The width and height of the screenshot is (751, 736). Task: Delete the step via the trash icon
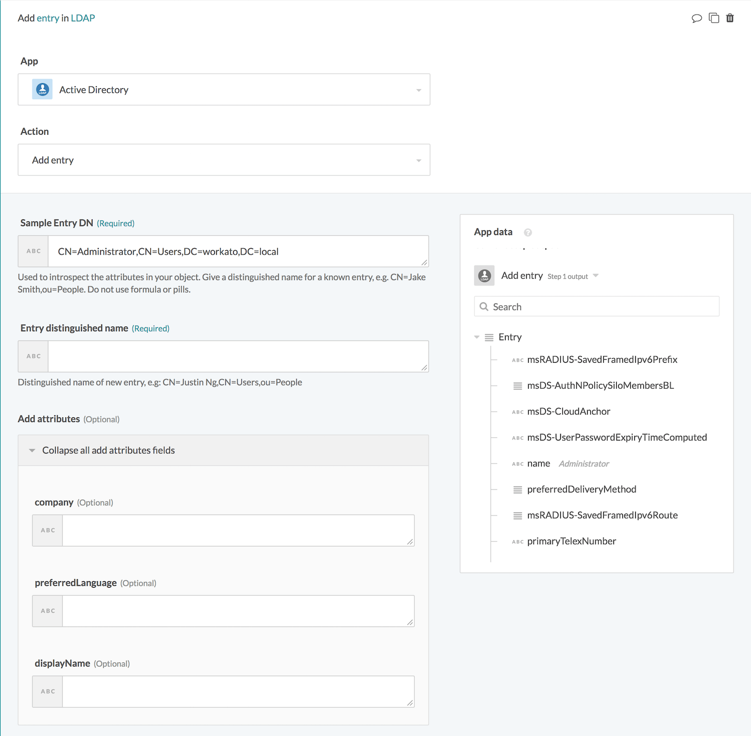click(x=730, y=18)
